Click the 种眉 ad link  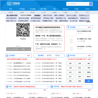pos(56,21)
